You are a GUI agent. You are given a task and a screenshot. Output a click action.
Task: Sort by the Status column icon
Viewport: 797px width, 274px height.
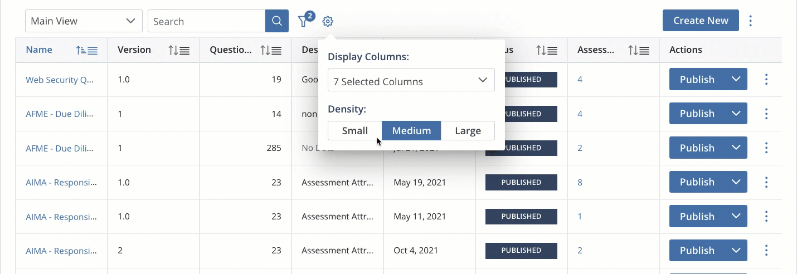(547, 50)
